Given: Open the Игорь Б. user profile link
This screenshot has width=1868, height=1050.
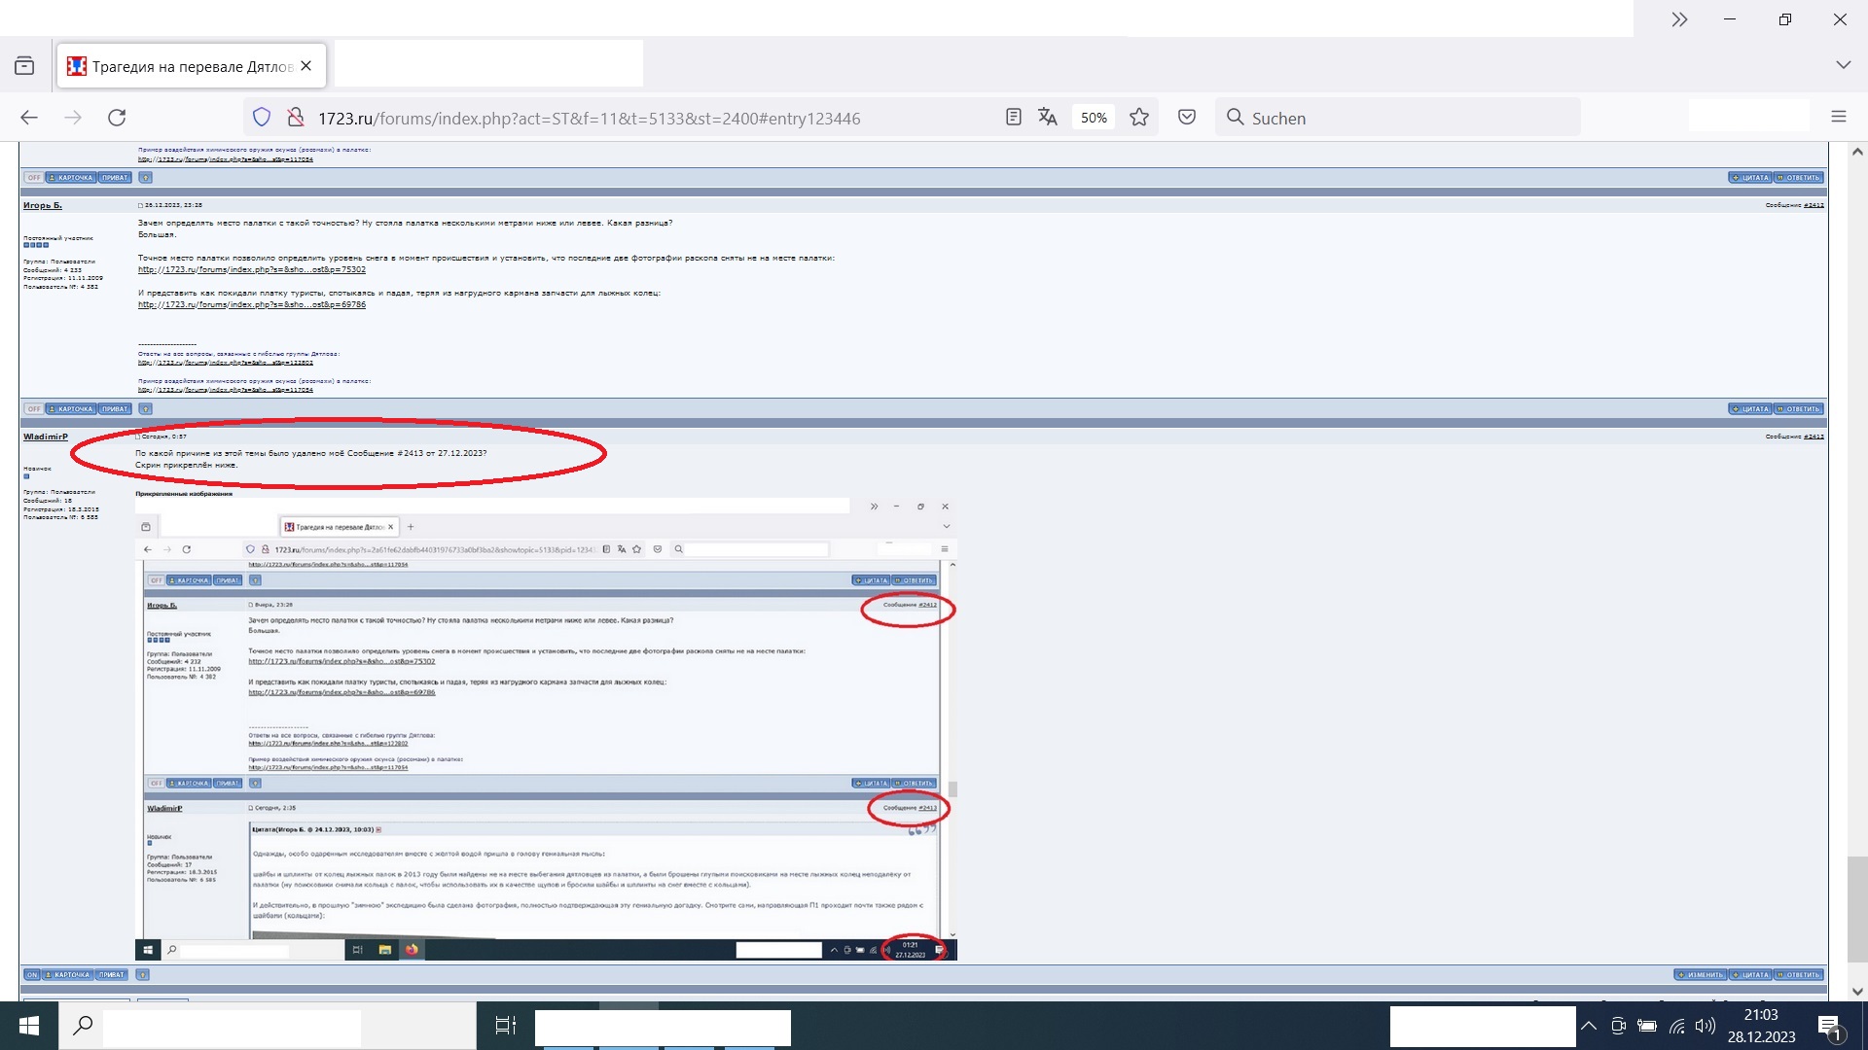Looking at the screenshot, I should [43, 205].
